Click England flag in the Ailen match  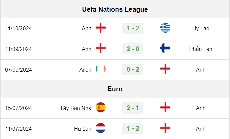165,69
